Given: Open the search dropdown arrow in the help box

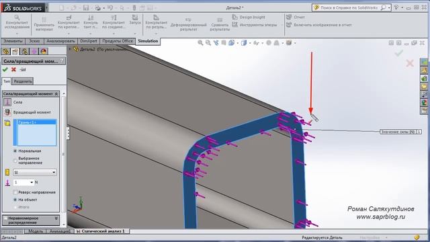Looking at the screenshot, I should coord(389,7).
